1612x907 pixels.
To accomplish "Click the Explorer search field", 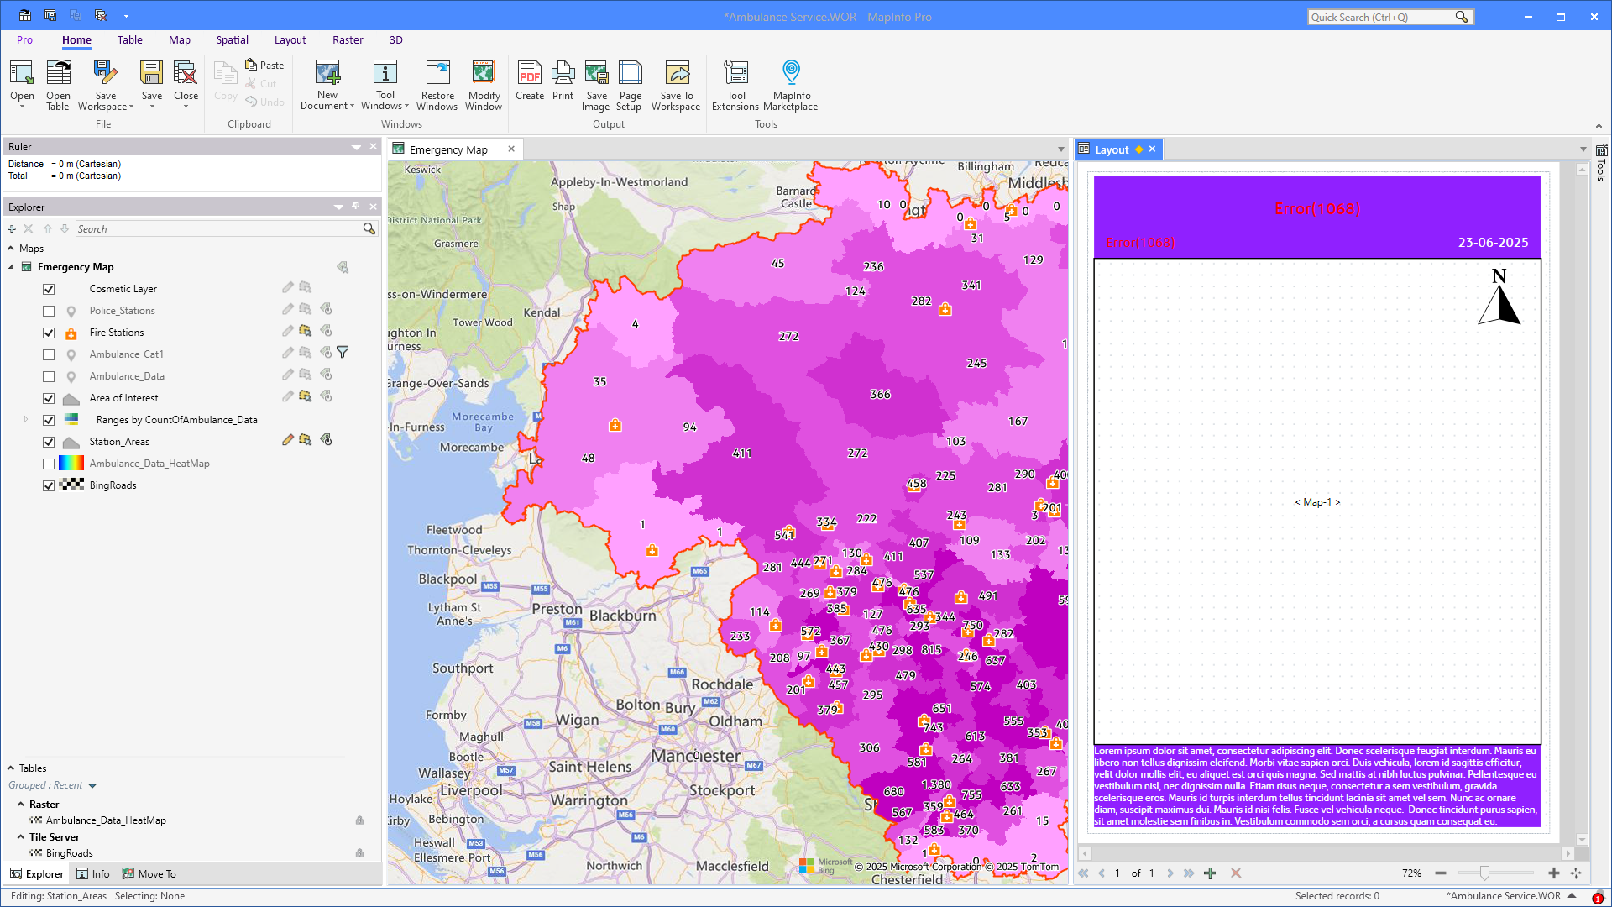I will click(x=218, y=228).
